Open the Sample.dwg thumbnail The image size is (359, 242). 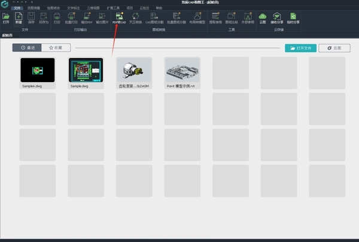(86, 71)
